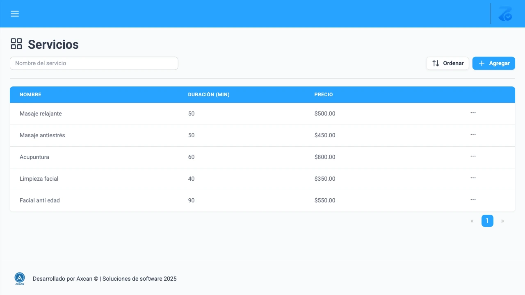Go to next page with right pagination chevron
Screen dimensions: 525x295
(502, 221)
